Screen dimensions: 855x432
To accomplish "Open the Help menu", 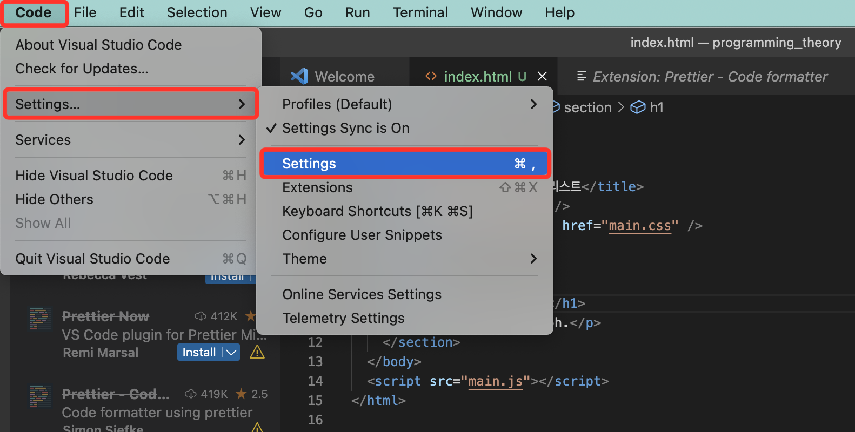I will (559, 12).
